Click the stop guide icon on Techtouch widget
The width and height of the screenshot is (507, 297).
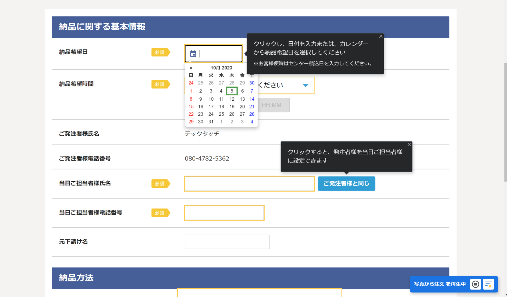pyautogui.click(x=475, y=284)
